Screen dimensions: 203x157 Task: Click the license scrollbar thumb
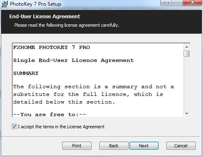187,53
